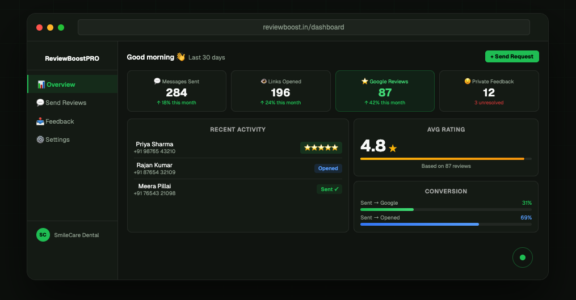Click the SmileCare Dental account name
The height and width of the screenshot is (300, 576).
pyautogui.click(x=77, y=235)
